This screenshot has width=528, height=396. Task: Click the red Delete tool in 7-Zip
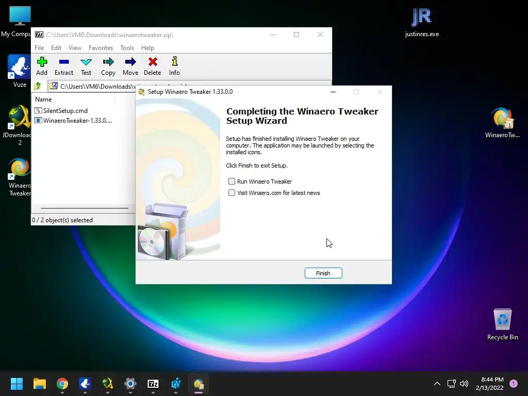(x=153, y=67)
